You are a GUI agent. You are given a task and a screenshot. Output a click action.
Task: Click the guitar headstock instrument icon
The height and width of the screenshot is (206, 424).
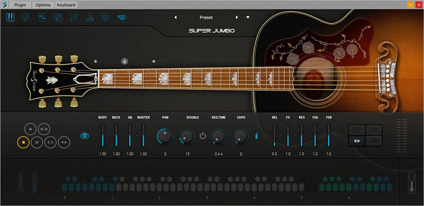pos(121,17)
